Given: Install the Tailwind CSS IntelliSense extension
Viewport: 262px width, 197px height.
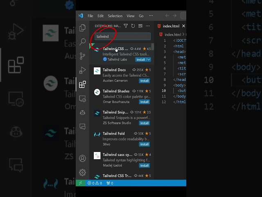Looking at the screenshot, I should coord(140,60).
